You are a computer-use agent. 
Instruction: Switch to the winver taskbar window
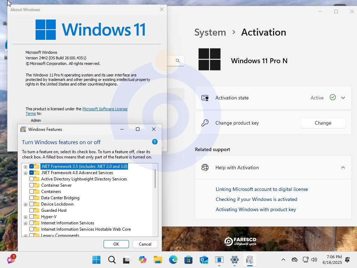pos(219,260)
